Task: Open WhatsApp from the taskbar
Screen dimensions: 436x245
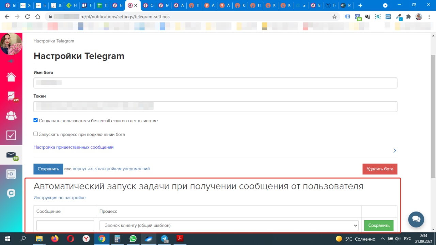Action: [133, 239]
